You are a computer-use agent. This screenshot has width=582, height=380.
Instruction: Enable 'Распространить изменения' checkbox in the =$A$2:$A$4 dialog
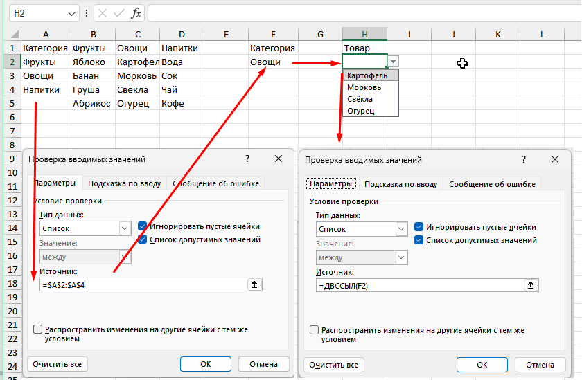point(38,329)
